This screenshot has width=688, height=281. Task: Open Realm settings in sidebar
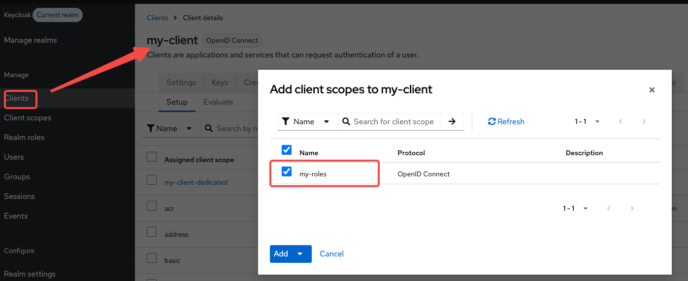coord(67,274)
